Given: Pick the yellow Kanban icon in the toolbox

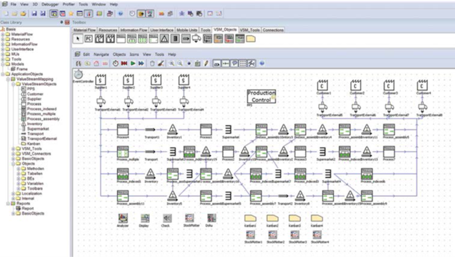Looking at the screenshot, I should (251, 39).
